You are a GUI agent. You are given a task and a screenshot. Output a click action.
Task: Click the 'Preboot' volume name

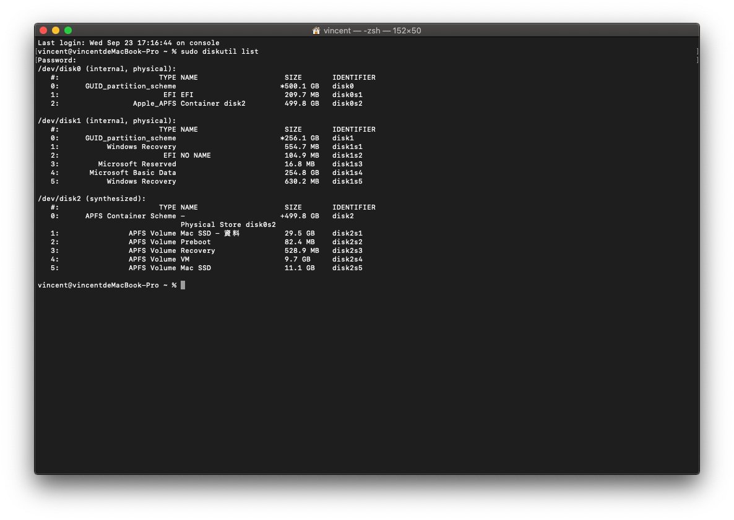click(196, 242)
